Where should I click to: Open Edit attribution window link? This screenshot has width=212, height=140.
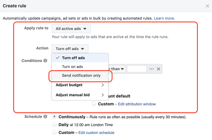coord(137,104)
